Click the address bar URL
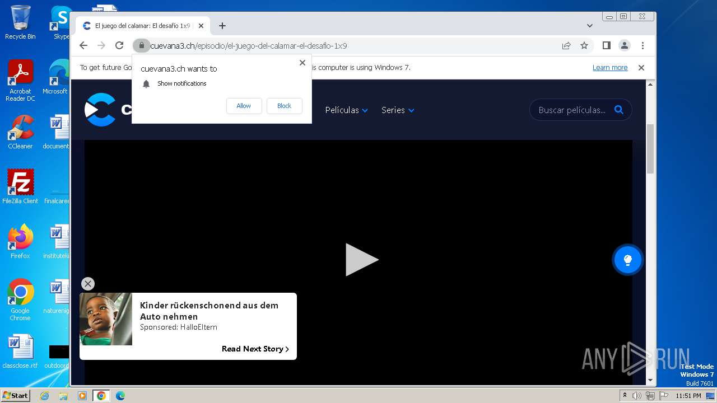The width and height of the screenshot is (717, 403). (249, 46)
